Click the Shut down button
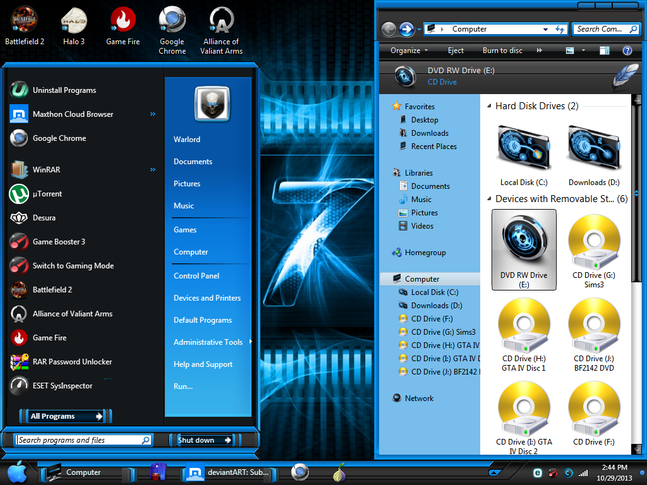This screenshot has height=485, width=647. (x=200, y=440)
